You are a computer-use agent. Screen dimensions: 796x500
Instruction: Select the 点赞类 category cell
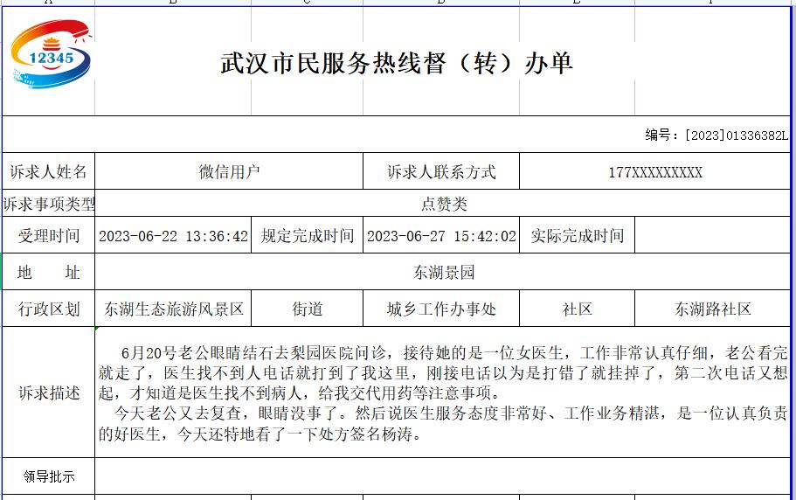click(443, 205)
